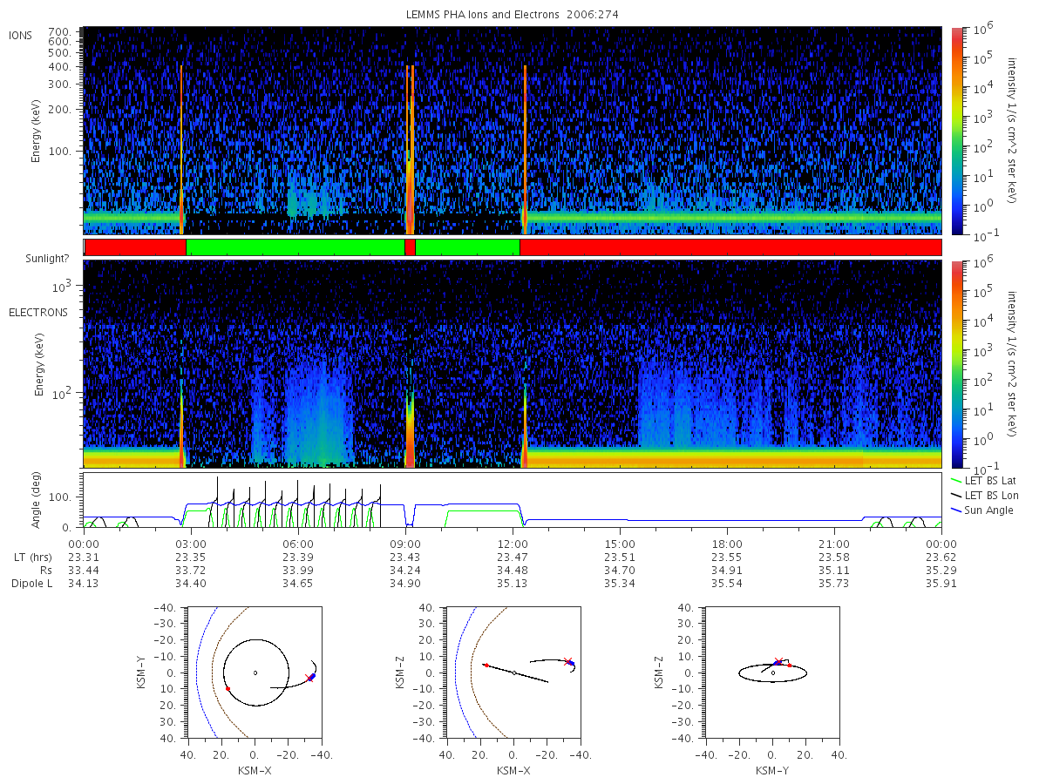Click the 'Dipole L' row label
This screenshot has height=784, width=1046.
click(x=31, y=583)
